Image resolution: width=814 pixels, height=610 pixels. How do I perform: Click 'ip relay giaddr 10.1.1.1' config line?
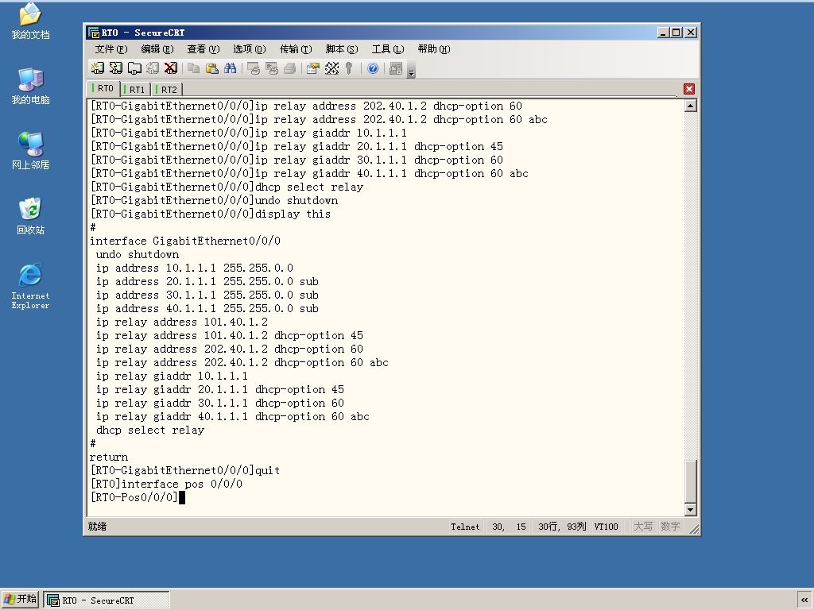tap(172, 376)
